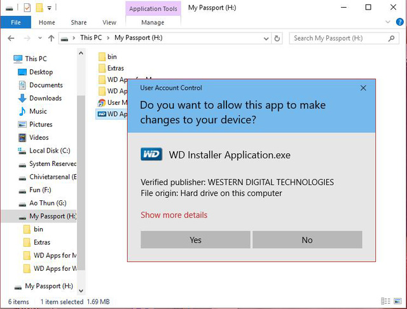The width and height of the screenshot is (407, 309).
Task: Close the User Account Control dialog
Action: click(363, 88)
